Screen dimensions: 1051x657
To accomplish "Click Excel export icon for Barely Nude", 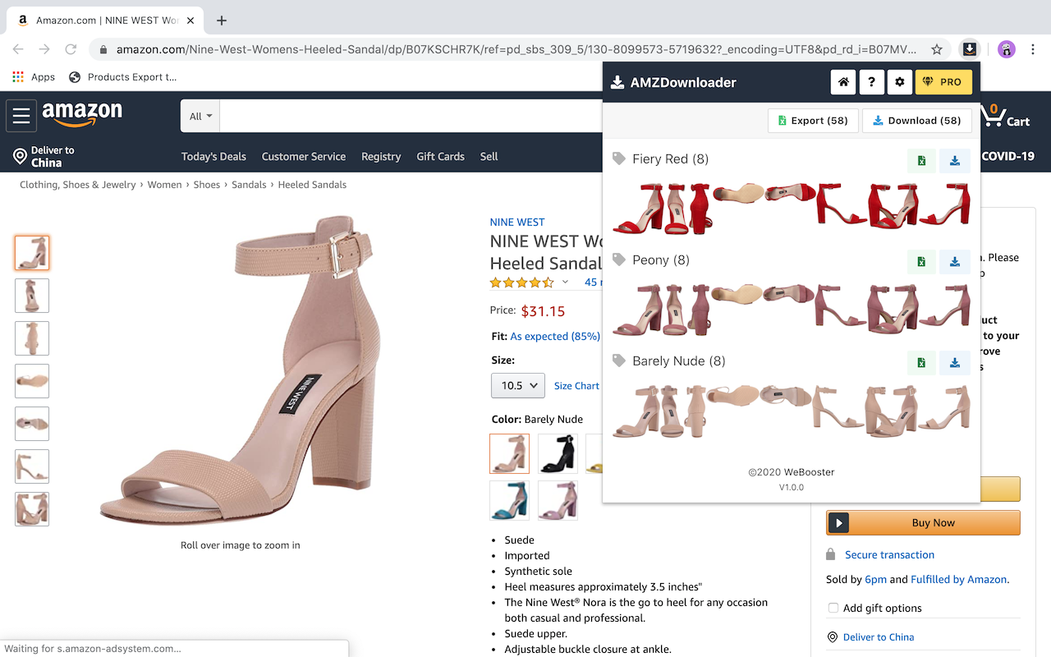I will pos(921,362).
